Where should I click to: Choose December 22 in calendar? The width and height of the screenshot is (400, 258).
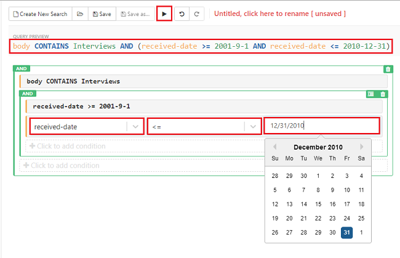click(318, 219)
